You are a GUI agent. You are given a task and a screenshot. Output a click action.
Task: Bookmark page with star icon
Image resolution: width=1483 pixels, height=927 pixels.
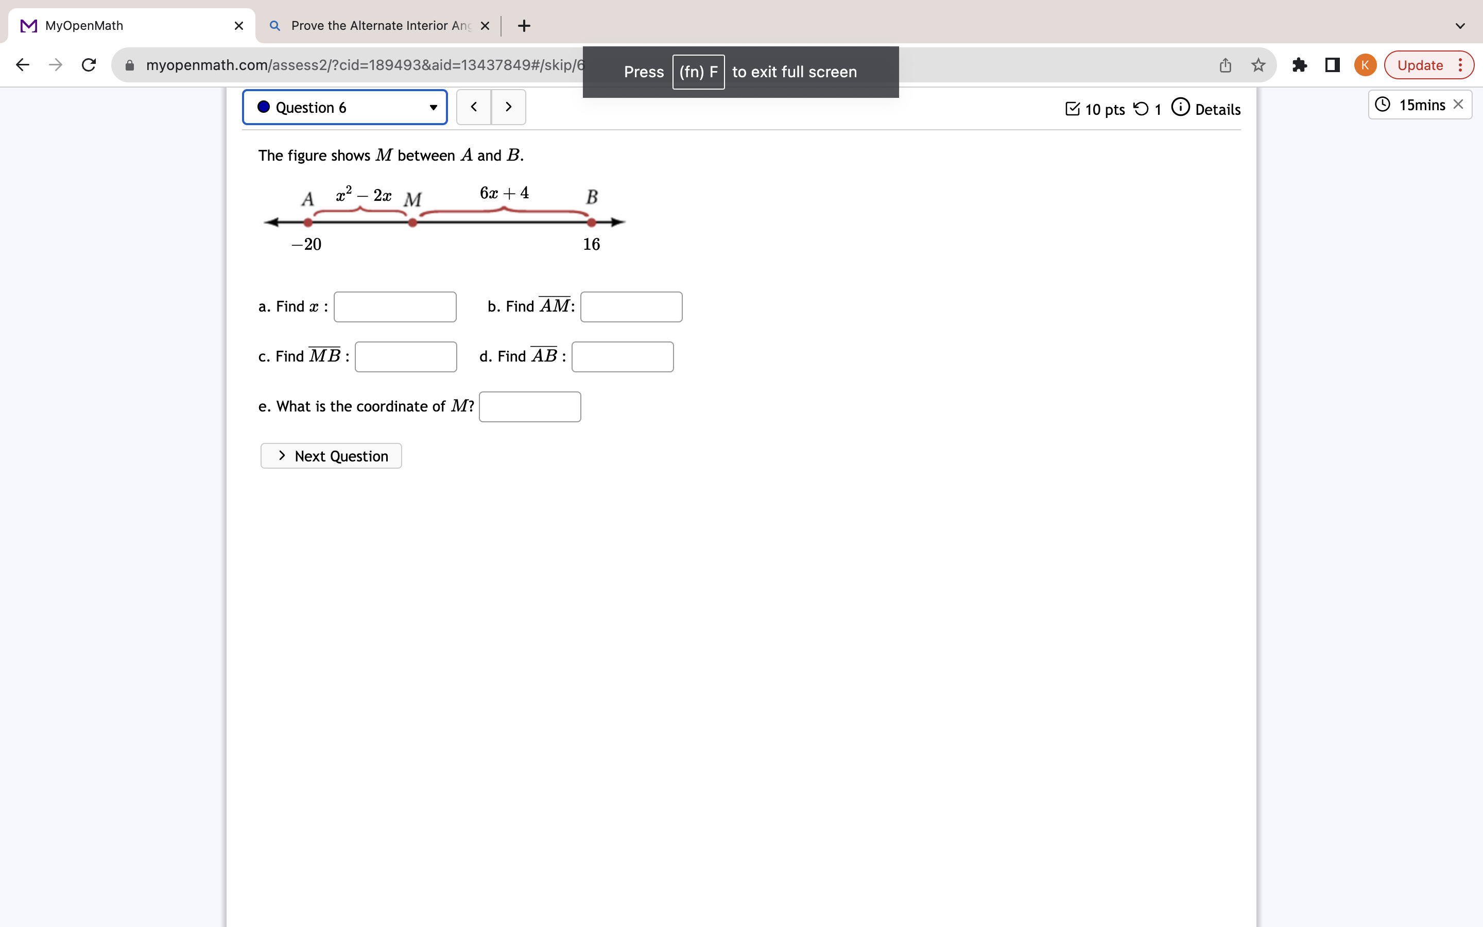point(1258,65)
